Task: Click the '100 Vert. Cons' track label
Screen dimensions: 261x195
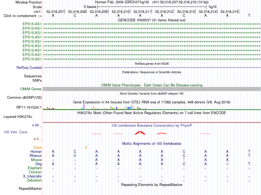Action: (x=15, y=132)
